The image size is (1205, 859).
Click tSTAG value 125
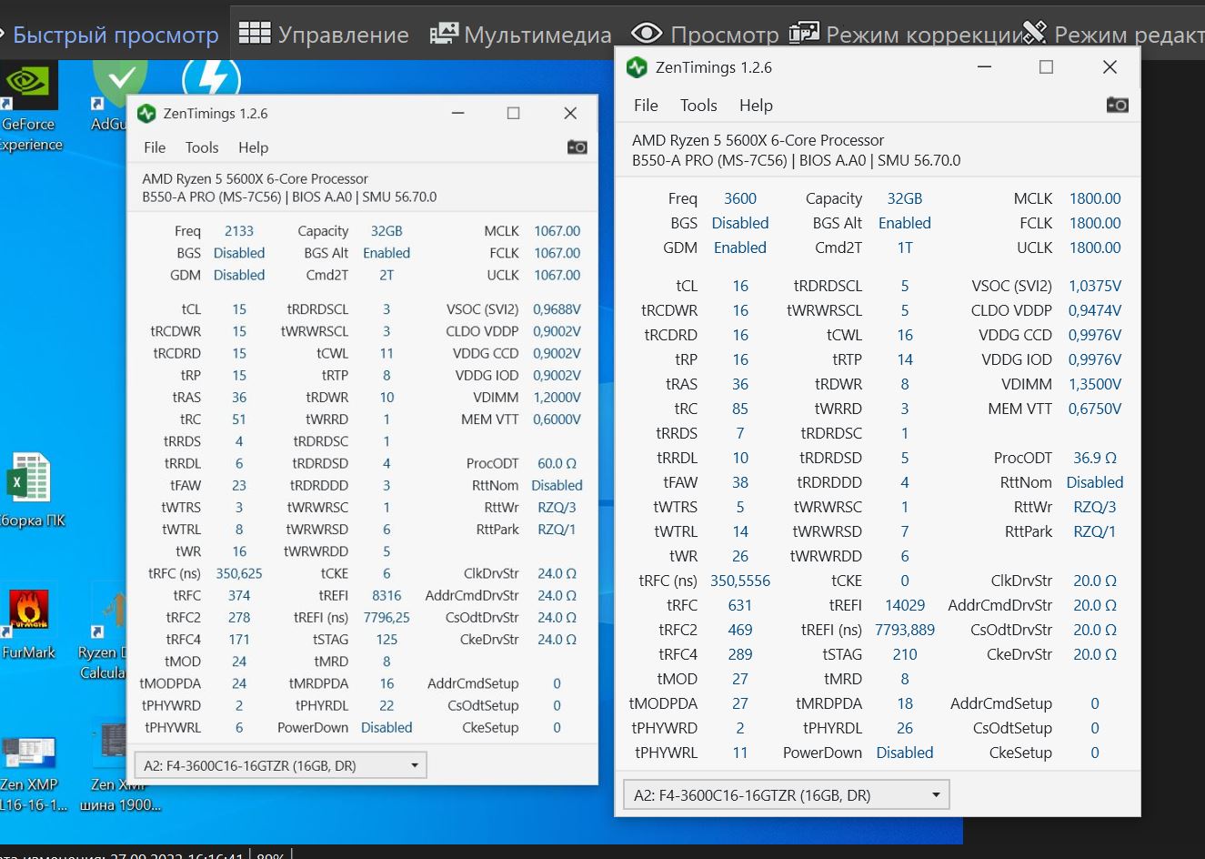coord(387,640)
